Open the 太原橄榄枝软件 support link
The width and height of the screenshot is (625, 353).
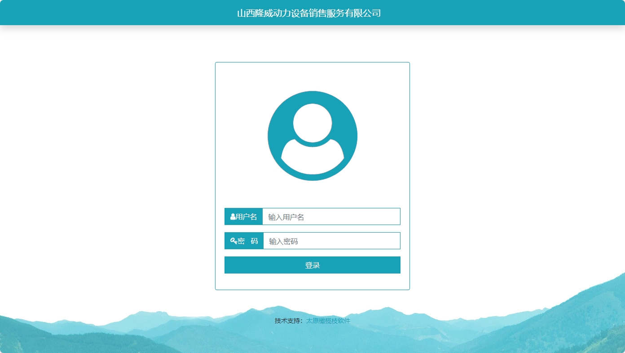pos(328,321)
